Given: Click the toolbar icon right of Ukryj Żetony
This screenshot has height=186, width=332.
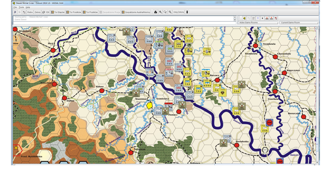Looking at the screenshot, I should click(187, 12).
